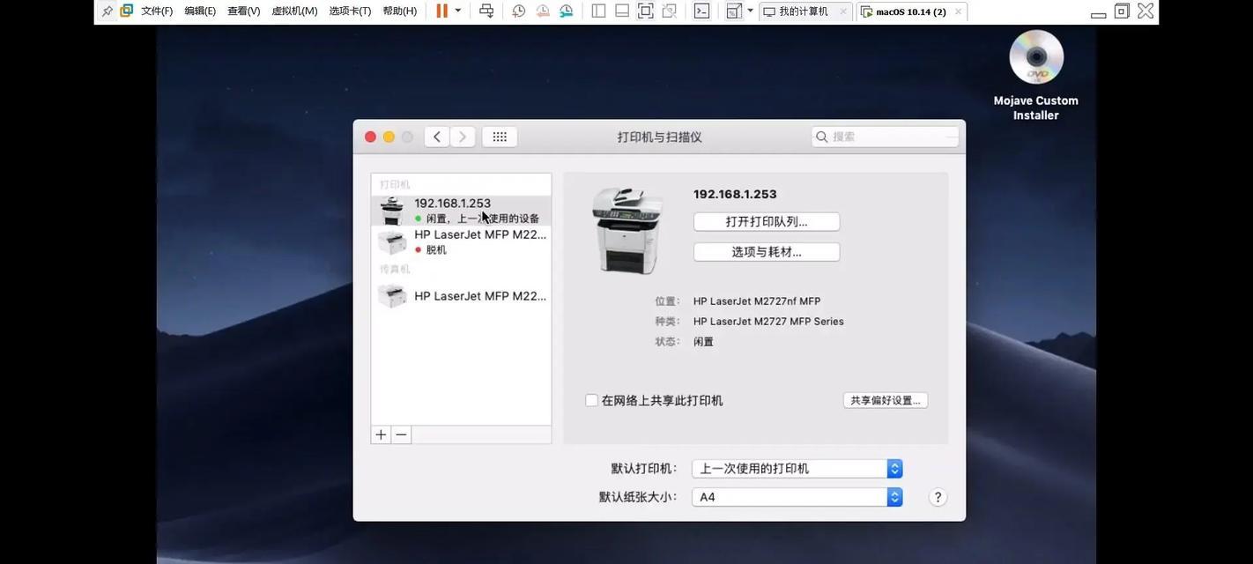This screenshot has height=564, width=1253.
Task: Click the 搜索 search field
Action: point(885,137)
